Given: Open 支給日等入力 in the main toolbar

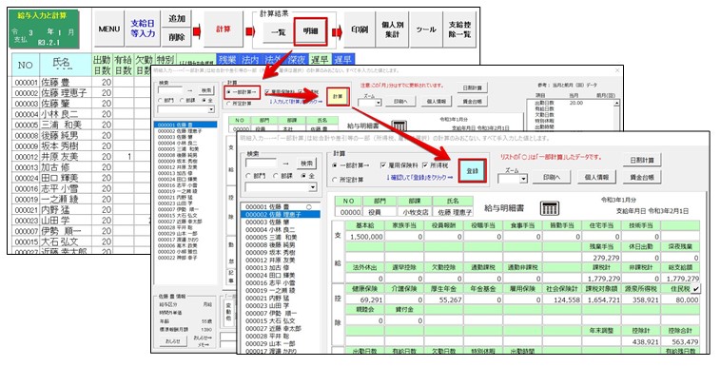Looking at the screenshot, I should [x=143, y=29].
